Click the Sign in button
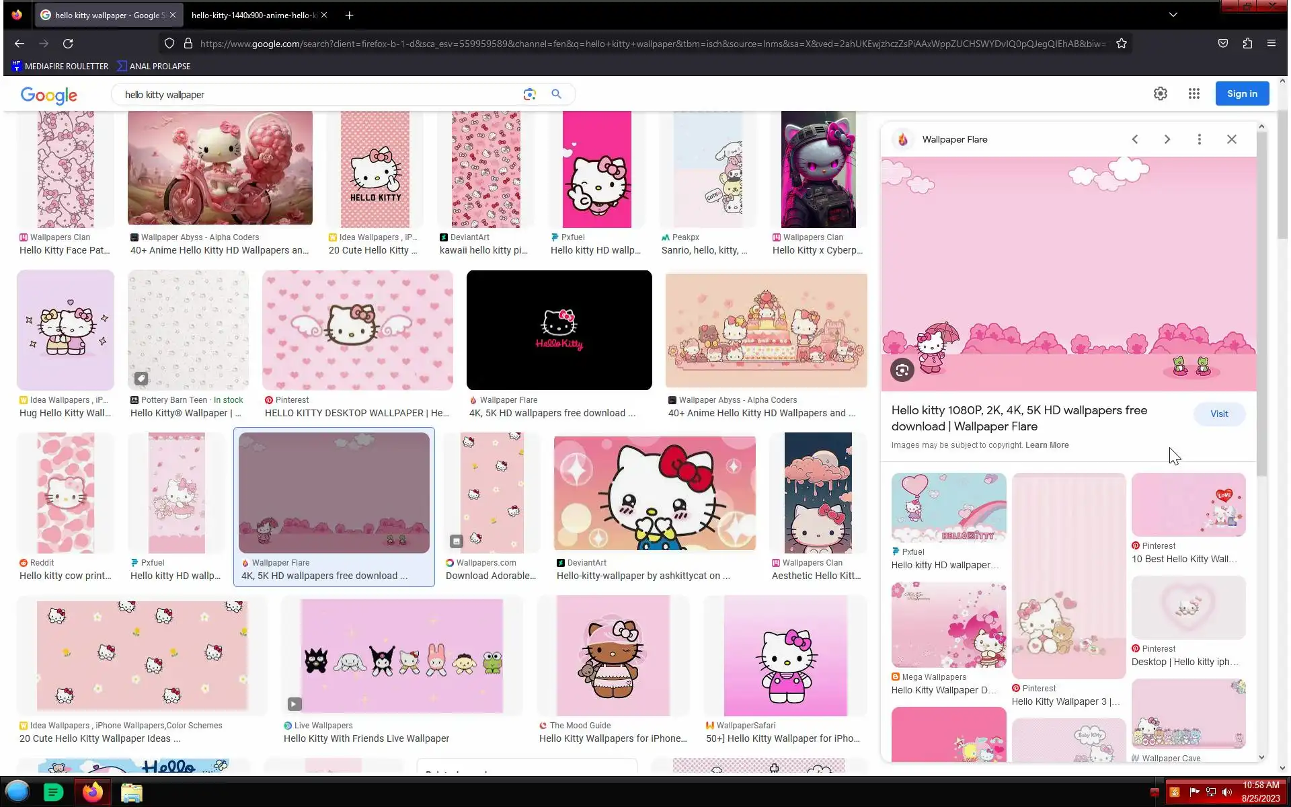The height and width of the screenshot is (807, 1291). coord(1241,94)
